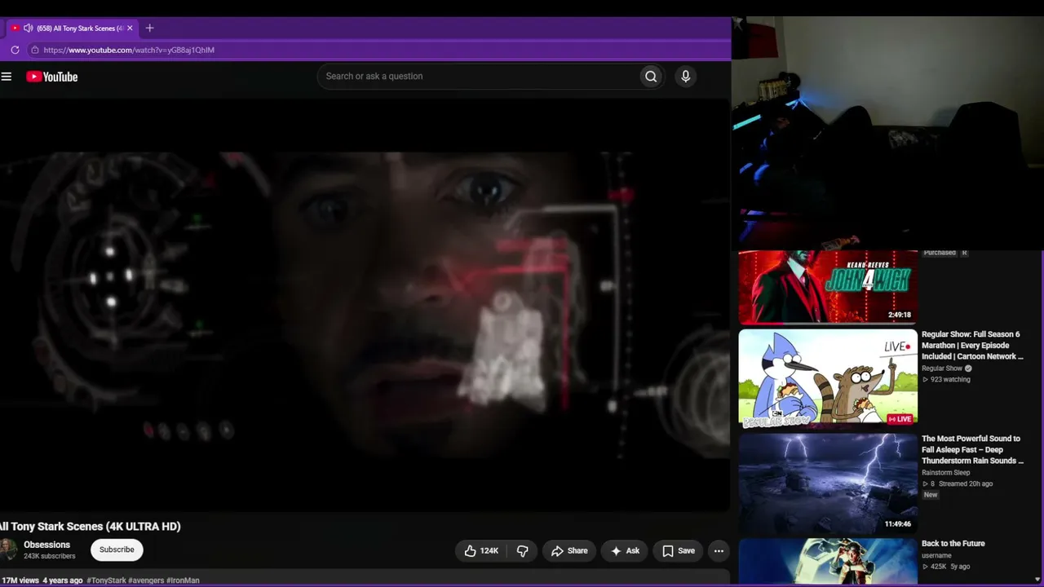Click the "425K" view count text

pyautogui.click(x=938, y=567)
